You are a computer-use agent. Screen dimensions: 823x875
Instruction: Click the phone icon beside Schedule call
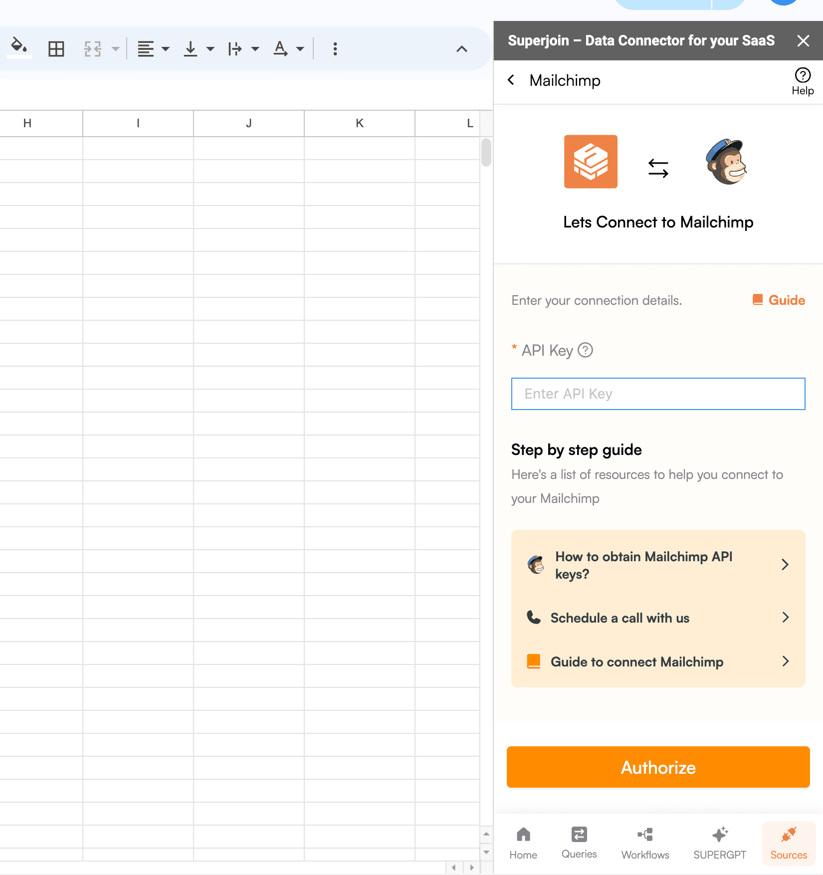click(x=534, y=618)
